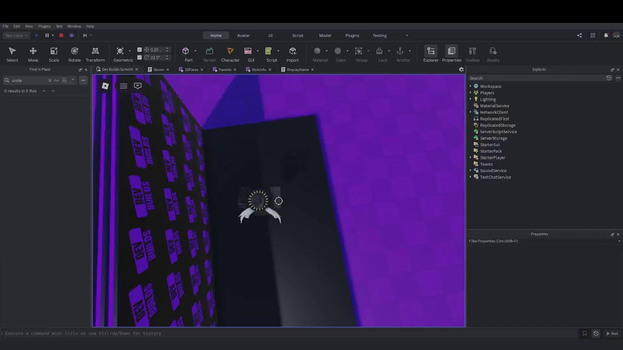Screen dimensions: 623x350
Task: Switch to the Avatar ribbon tab
Action: click(243, 35)
